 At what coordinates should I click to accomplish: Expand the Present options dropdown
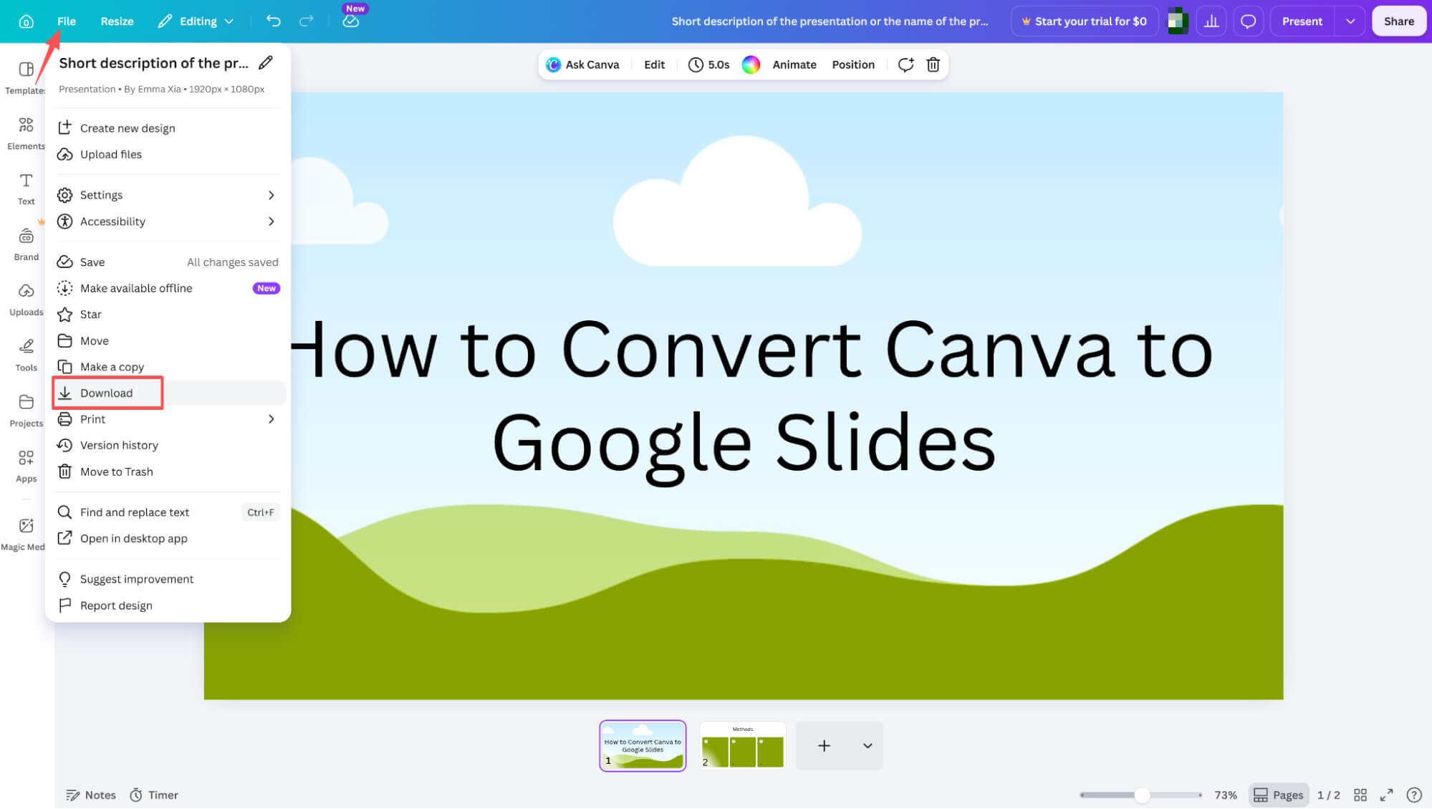(1350, 21)
